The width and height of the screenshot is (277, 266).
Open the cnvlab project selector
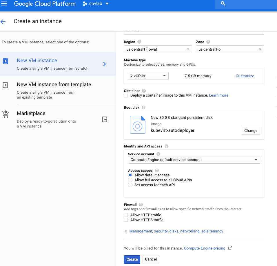click(x=96, y=4)
